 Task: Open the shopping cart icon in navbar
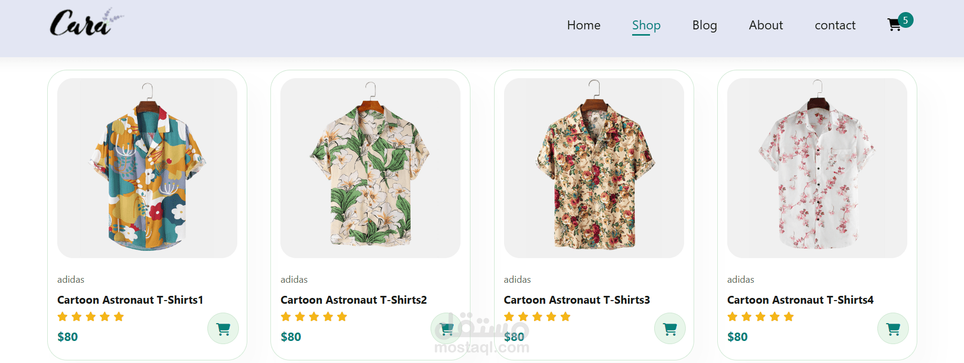(894, 25)
